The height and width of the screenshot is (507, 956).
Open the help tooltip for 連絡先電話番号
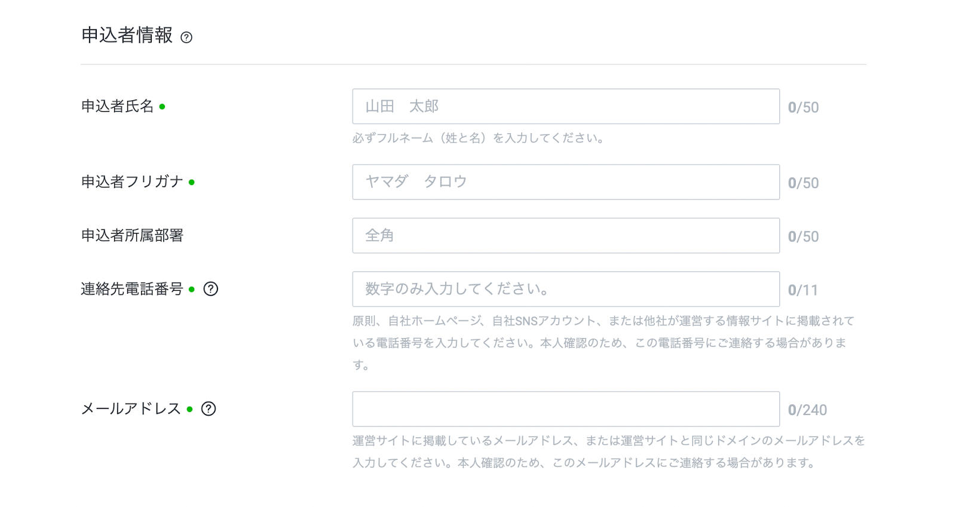[x=211, y=289]
